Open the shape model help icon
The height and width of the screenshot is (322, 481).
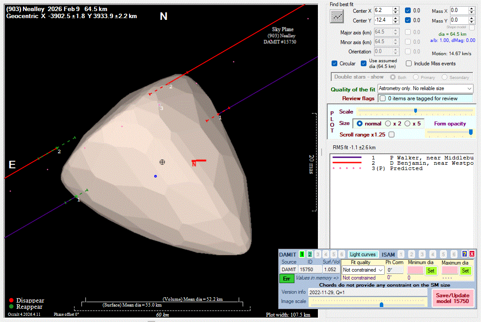coord(464,254)
